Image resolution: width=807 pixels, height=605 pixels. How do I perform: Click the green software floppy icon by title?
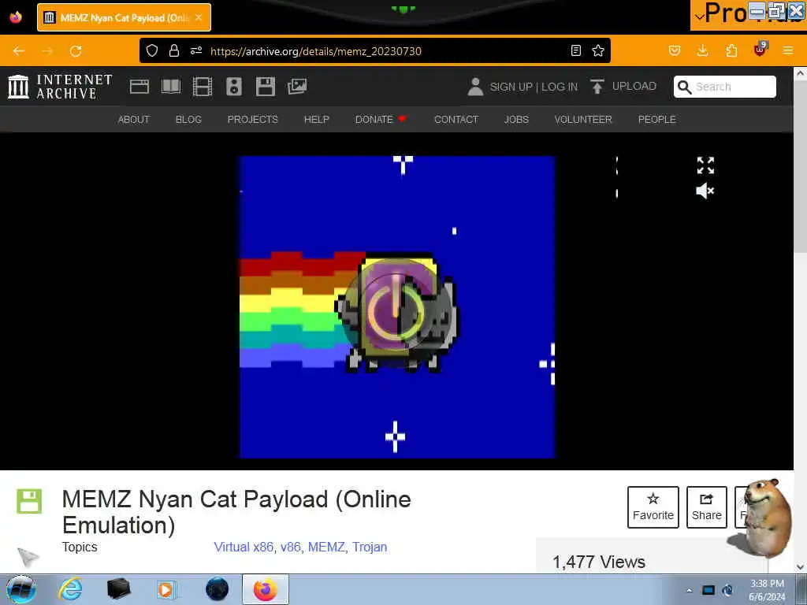tap(29, 501)
